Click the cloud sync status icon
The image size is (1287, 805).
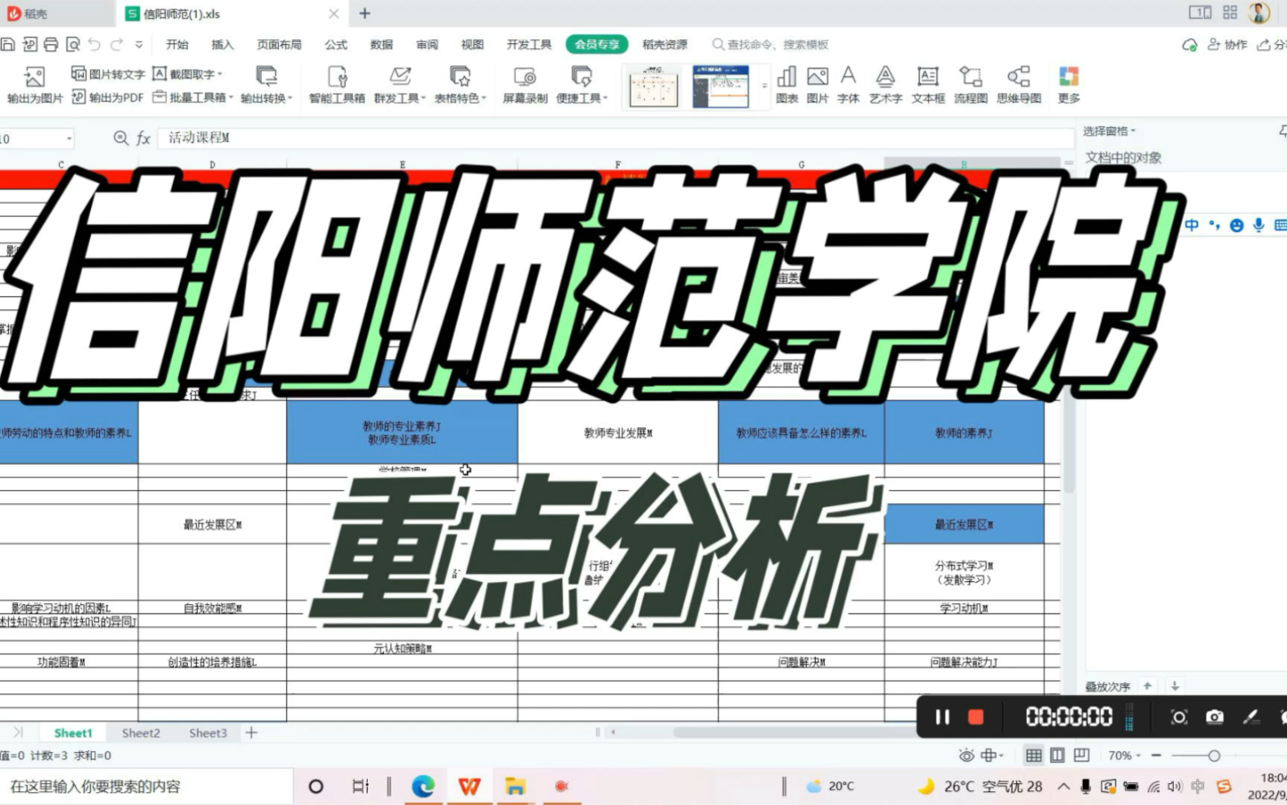(1189, 45)
